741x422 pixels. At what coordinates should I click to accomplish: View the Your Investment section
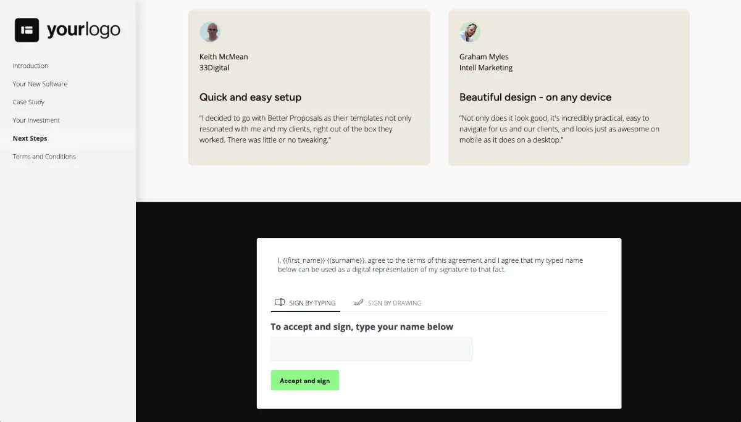pyautogui.click(x=35, y=120)
